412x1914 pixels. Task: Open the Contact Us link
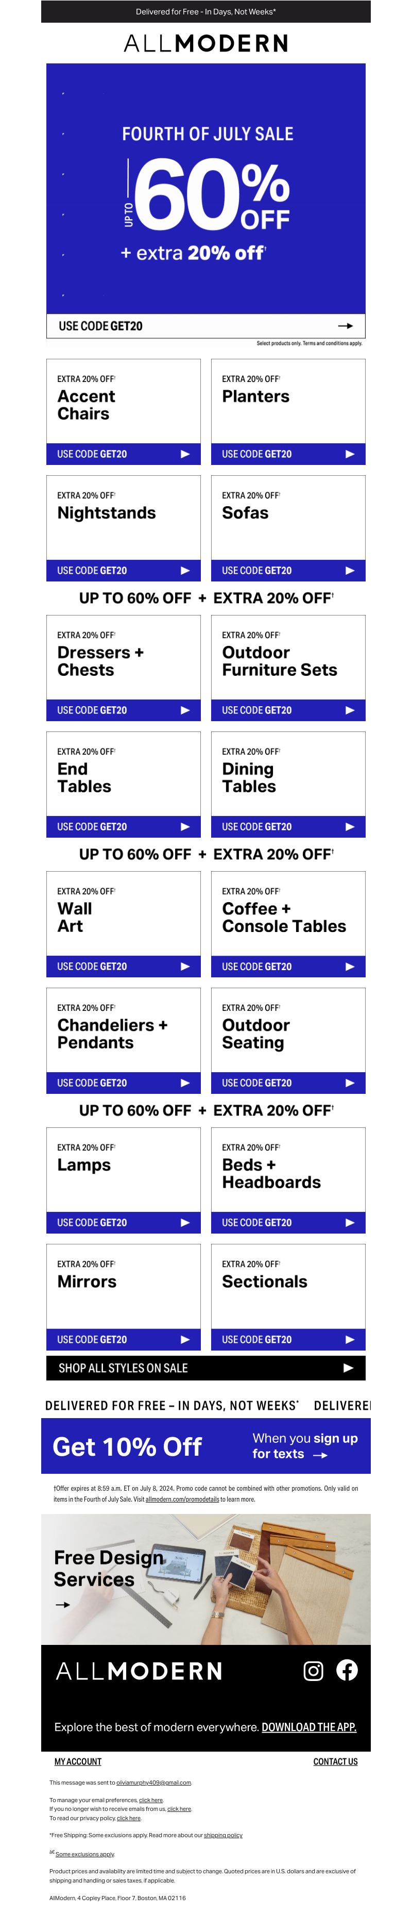(x=336, y=1762)
